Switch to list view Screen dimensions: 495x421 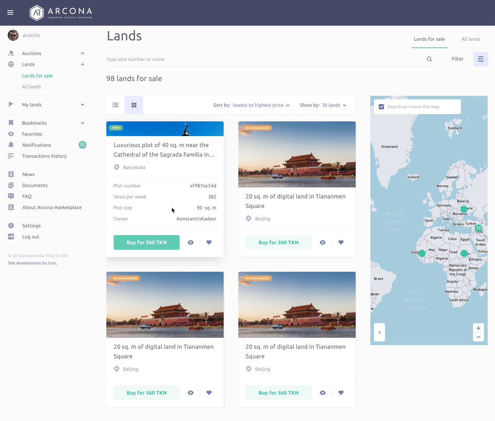[x=115, y=105]
